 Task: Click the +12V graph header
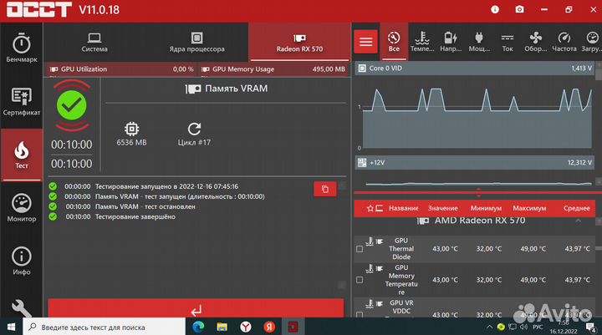pos(475,163)
